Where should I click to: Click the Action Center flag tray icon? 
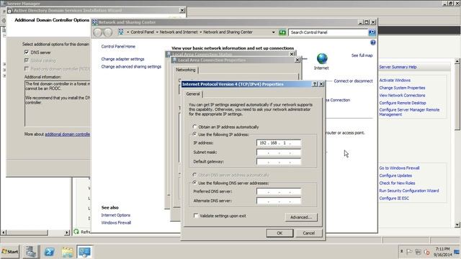point(409,252)
